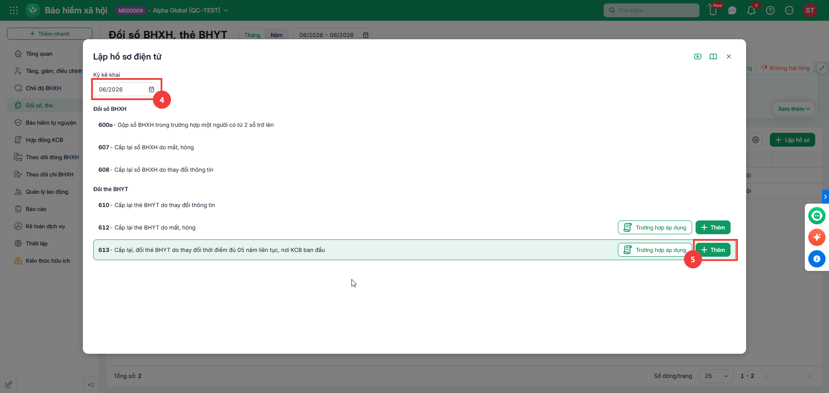
Task: Open the table settings gear icon
Action: pos(756,140)
